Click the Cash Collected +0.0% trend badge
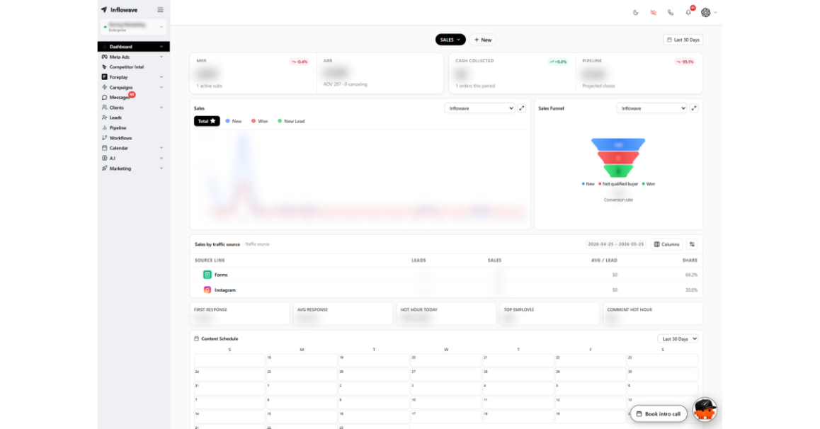Image resolution: width=820 pixels, height=429 pixels. (558, 62)
